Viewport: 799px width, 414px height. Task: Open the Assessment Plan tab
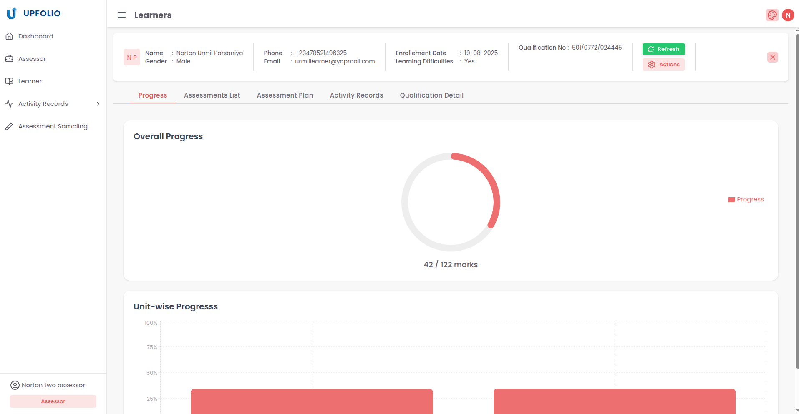click(x=285, y=95)
